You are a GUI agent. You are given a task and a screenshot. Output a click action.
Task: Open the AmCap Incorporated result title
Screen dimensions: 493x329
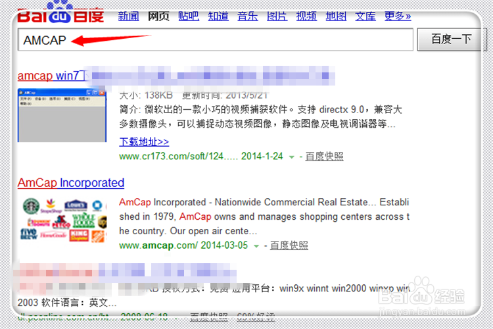[71, 183]
